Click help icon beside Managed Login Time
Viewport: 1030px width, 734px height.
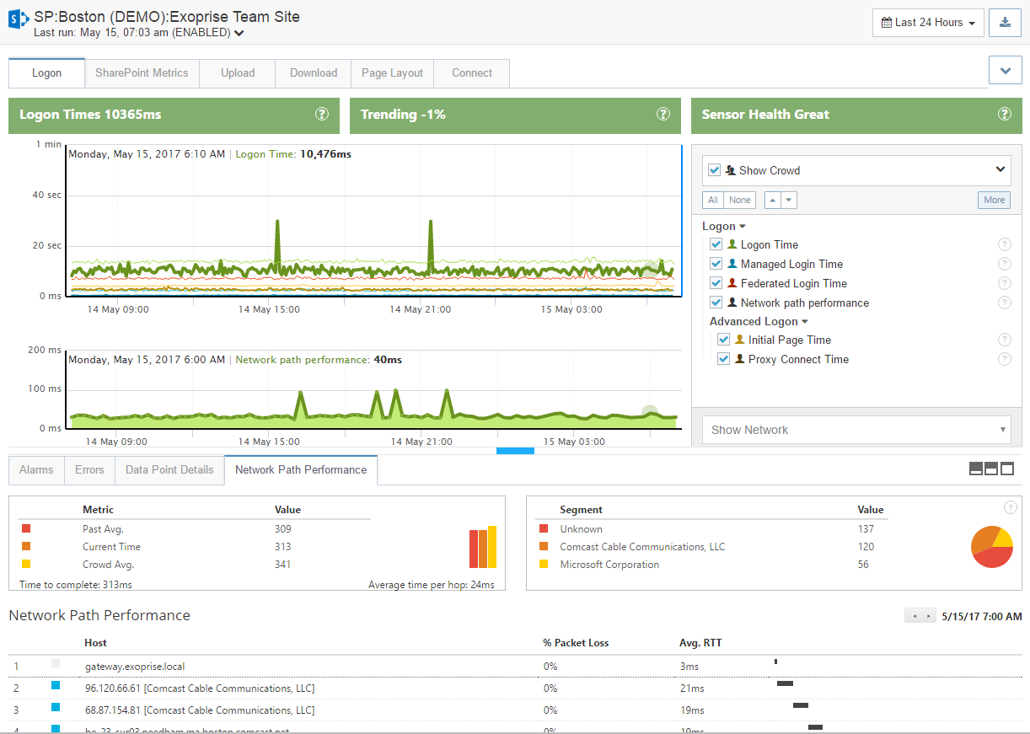point(1004,264)
